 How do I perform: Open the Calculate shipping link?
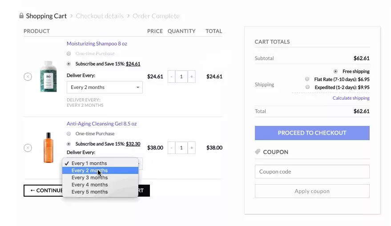pos(351,98)
